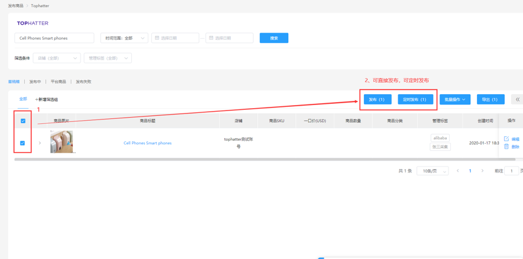This screenshot has width=523, height=259.
Task: Click the delete (删除) trash icon
Action: (507, 147)
